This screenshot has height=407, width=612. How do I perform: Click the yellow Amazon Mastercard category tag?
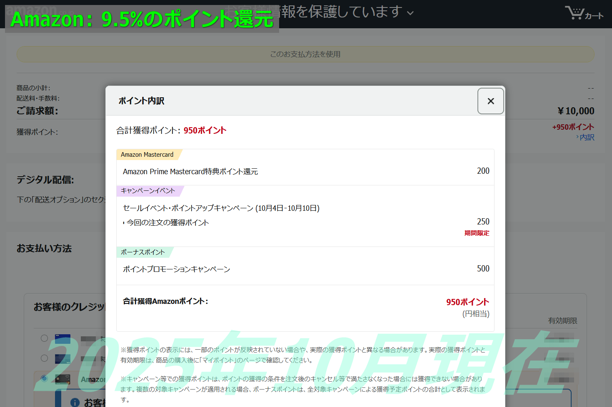147,155
